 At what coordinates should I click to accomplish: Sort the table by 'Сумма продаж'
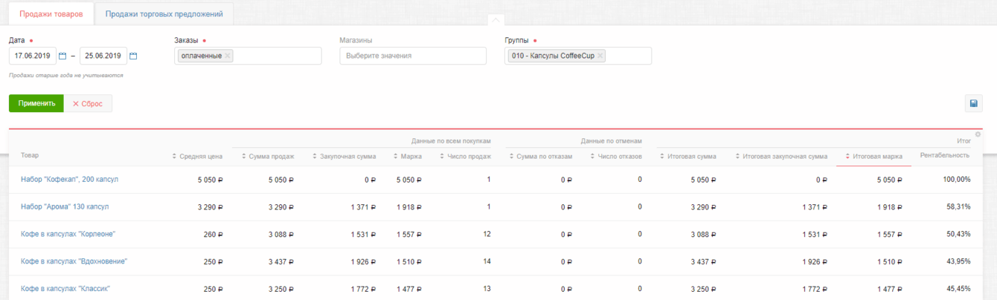tap(271, 157)
